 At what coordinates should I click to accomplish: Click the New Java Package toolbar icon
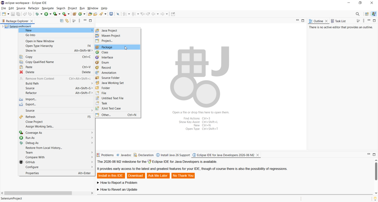[x=75, y=14]
